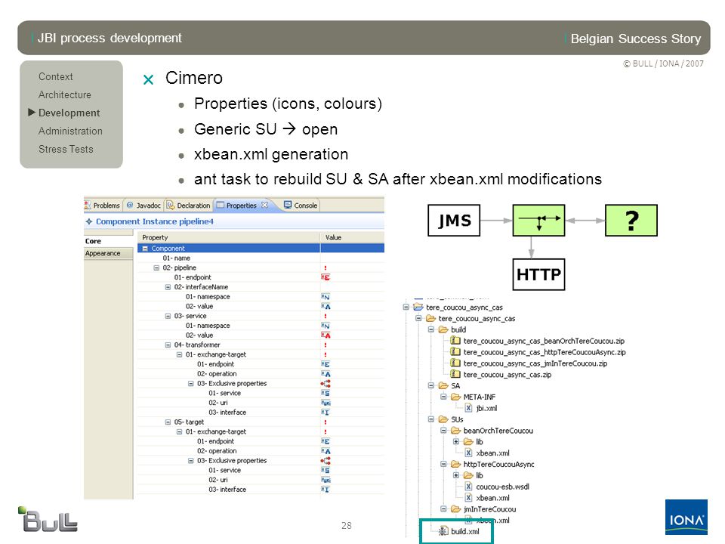Click the N icon for service namespace

click(x=325, y=326)
